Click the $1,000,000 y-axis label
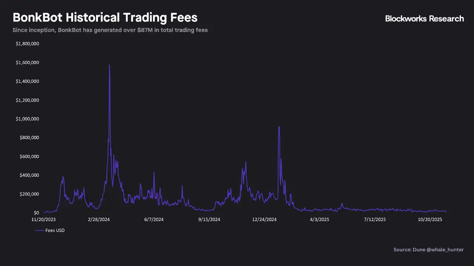Image resolution: width=474 pixels, height=266 pixels. pos(27,119)
